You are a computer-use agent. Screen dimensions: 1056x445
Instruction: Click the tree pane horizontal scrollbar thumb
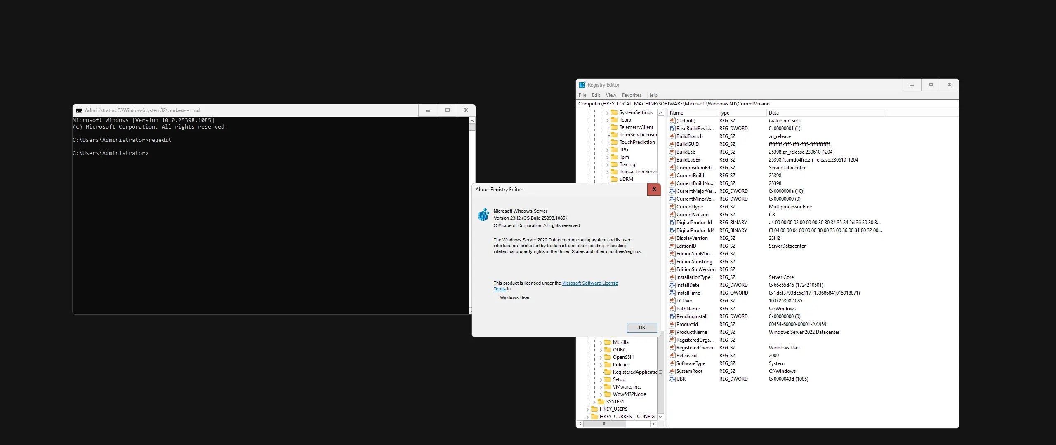pyautogui.click(x=604, y=424)
